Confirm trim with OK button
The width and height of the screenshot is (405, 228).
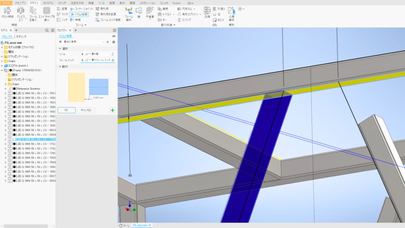[66, 110]
